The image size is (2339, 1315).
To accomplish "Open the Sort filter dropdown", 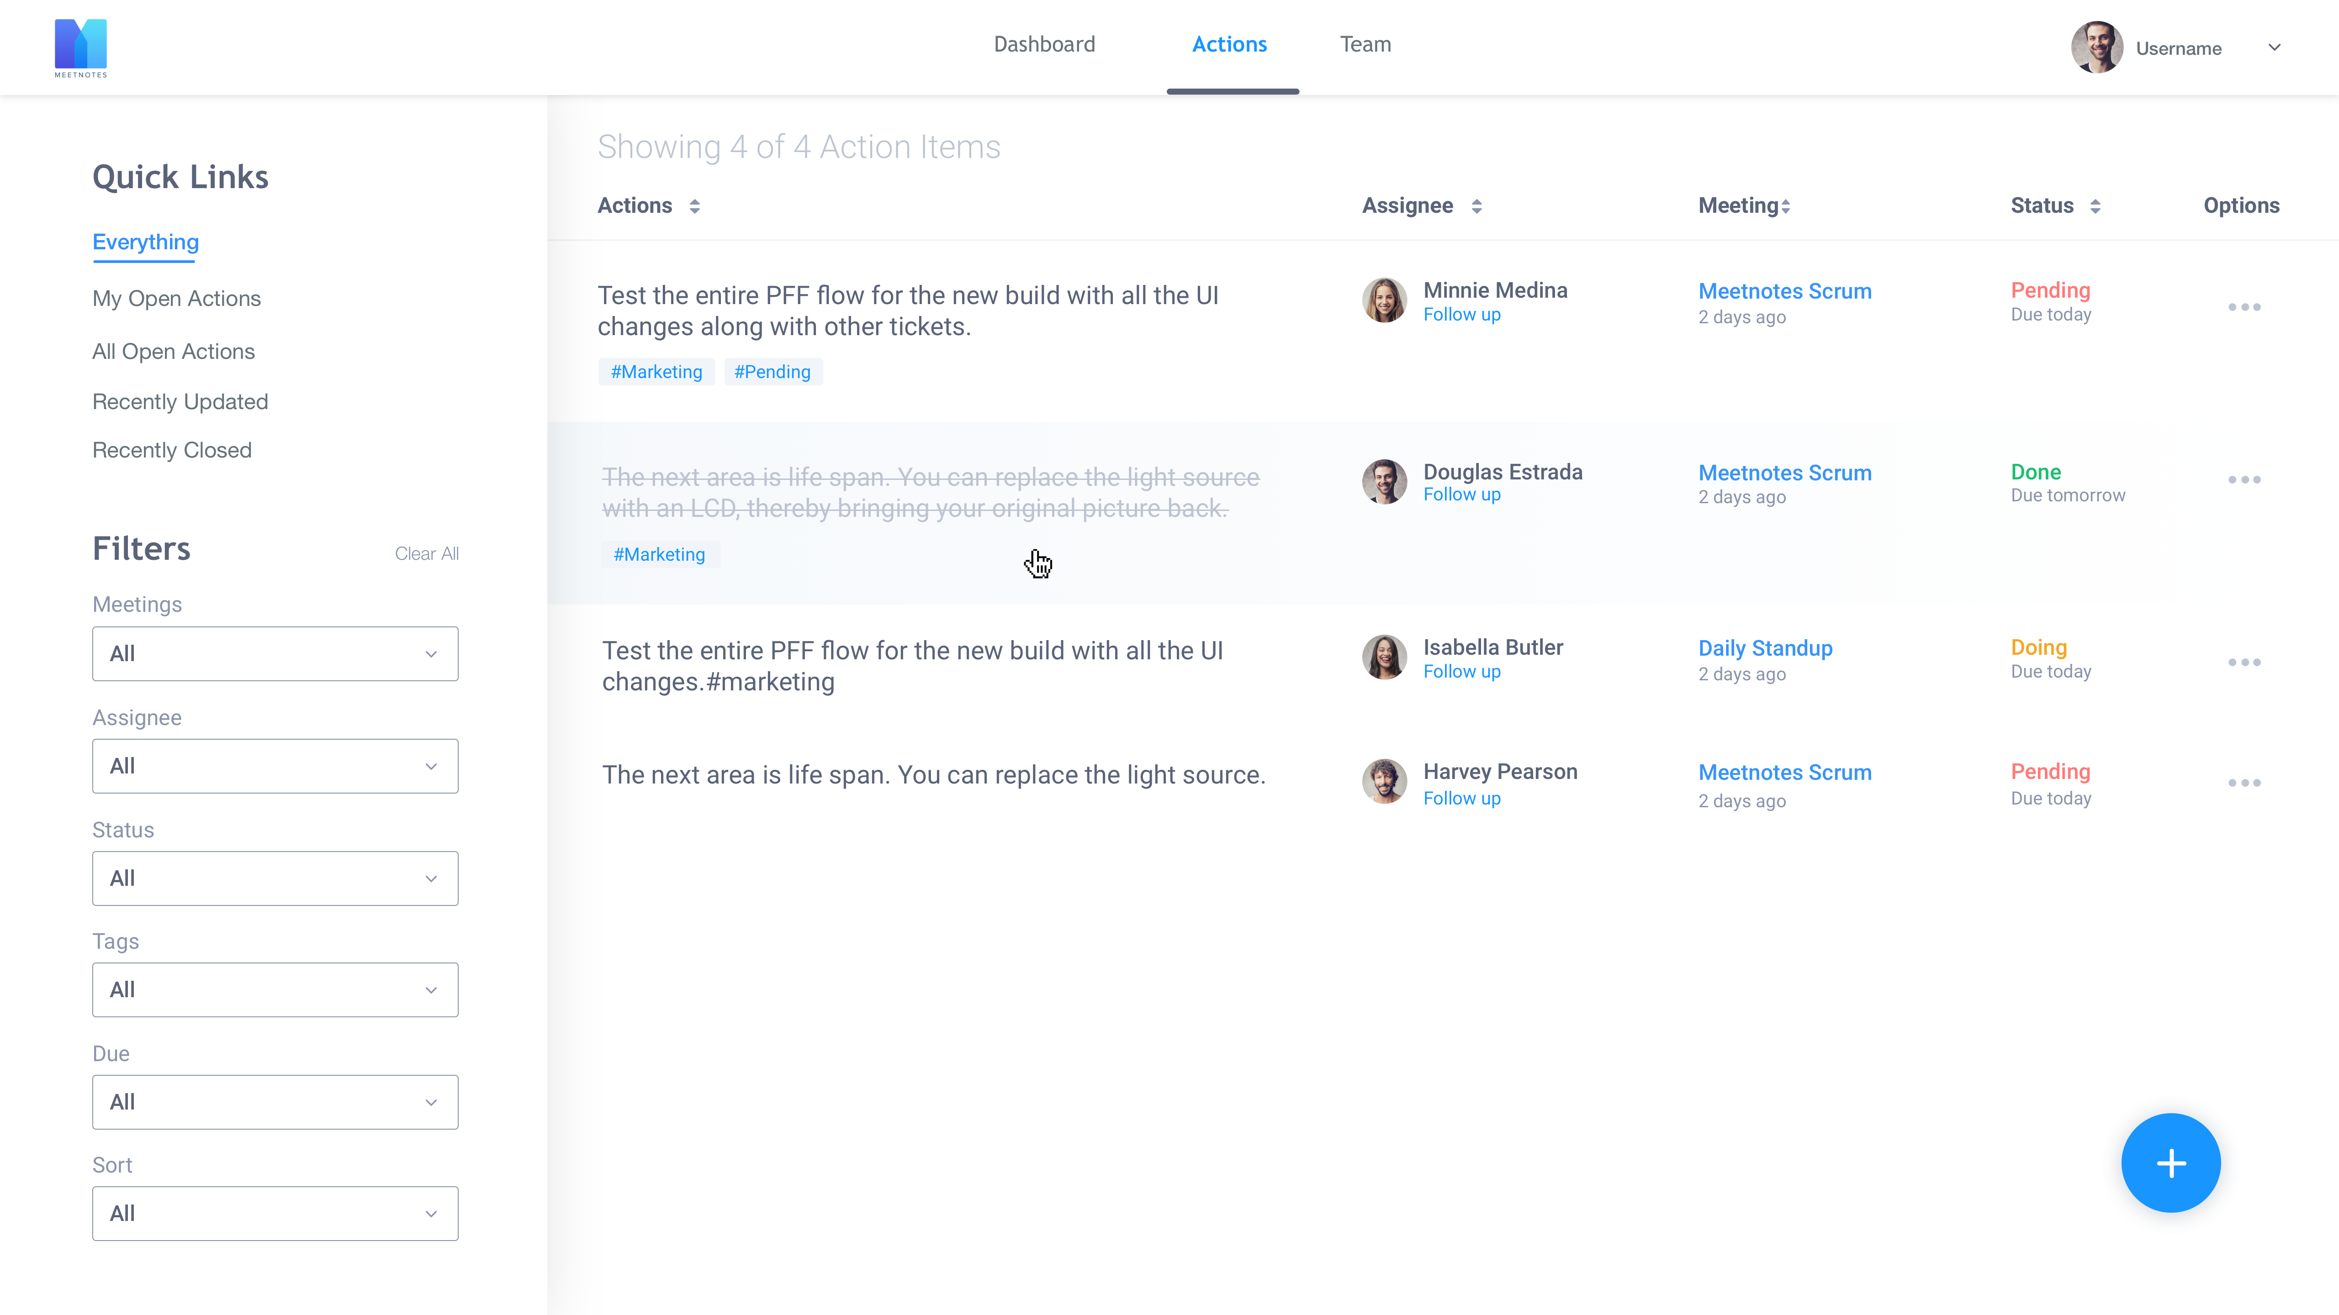I will click(275, 1214).
